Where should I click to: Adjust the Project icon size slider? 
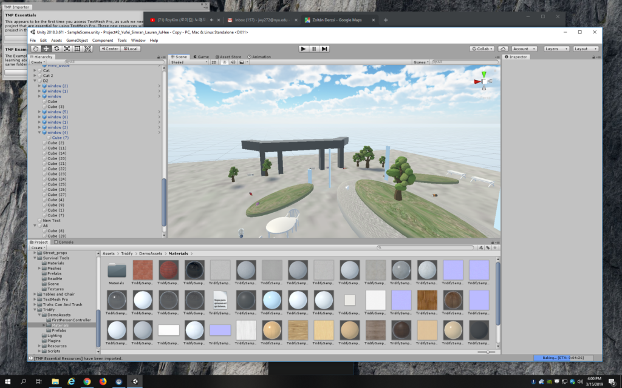[485, 352]
